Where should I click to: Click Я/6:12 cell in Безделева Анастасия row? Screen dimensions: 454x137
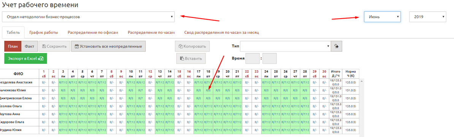click(140, 82)
